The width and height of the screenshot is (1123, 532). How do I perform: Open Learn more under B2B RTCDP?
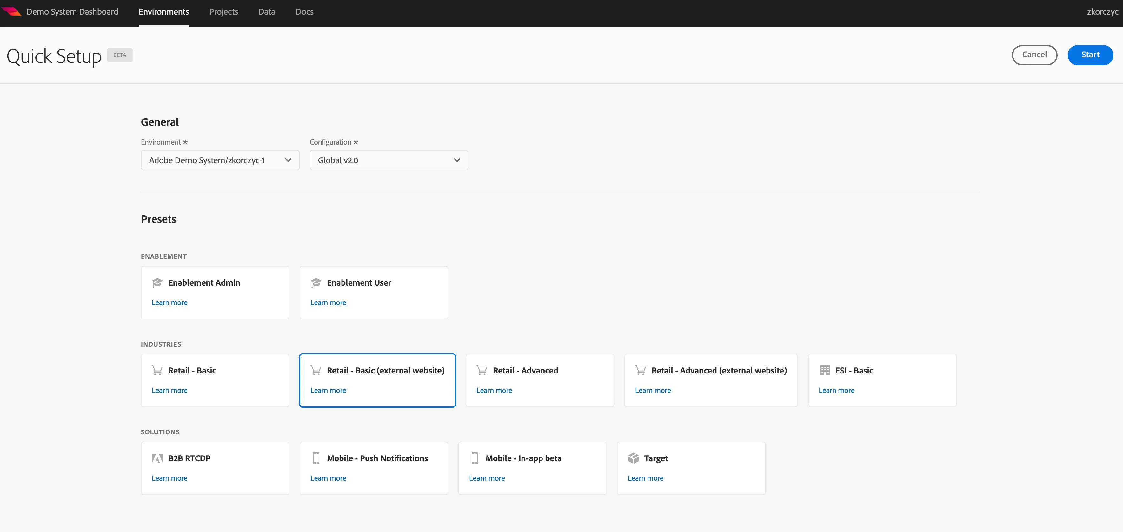[x=169, y=478]
